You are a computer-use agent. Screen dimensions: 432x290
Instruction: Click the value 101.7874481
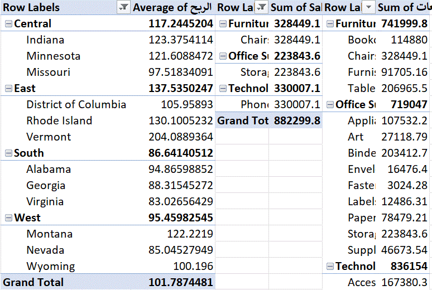(181, 283)
